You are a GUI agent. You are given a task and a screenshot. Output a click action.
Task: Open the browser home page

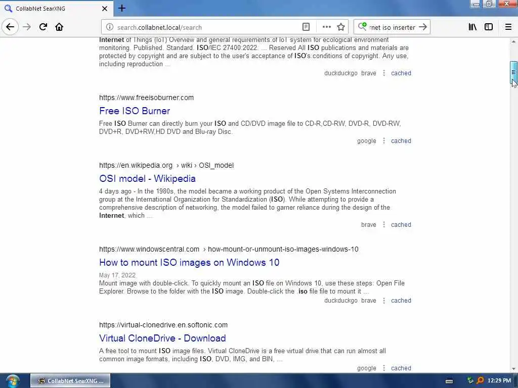pos(59,27)
